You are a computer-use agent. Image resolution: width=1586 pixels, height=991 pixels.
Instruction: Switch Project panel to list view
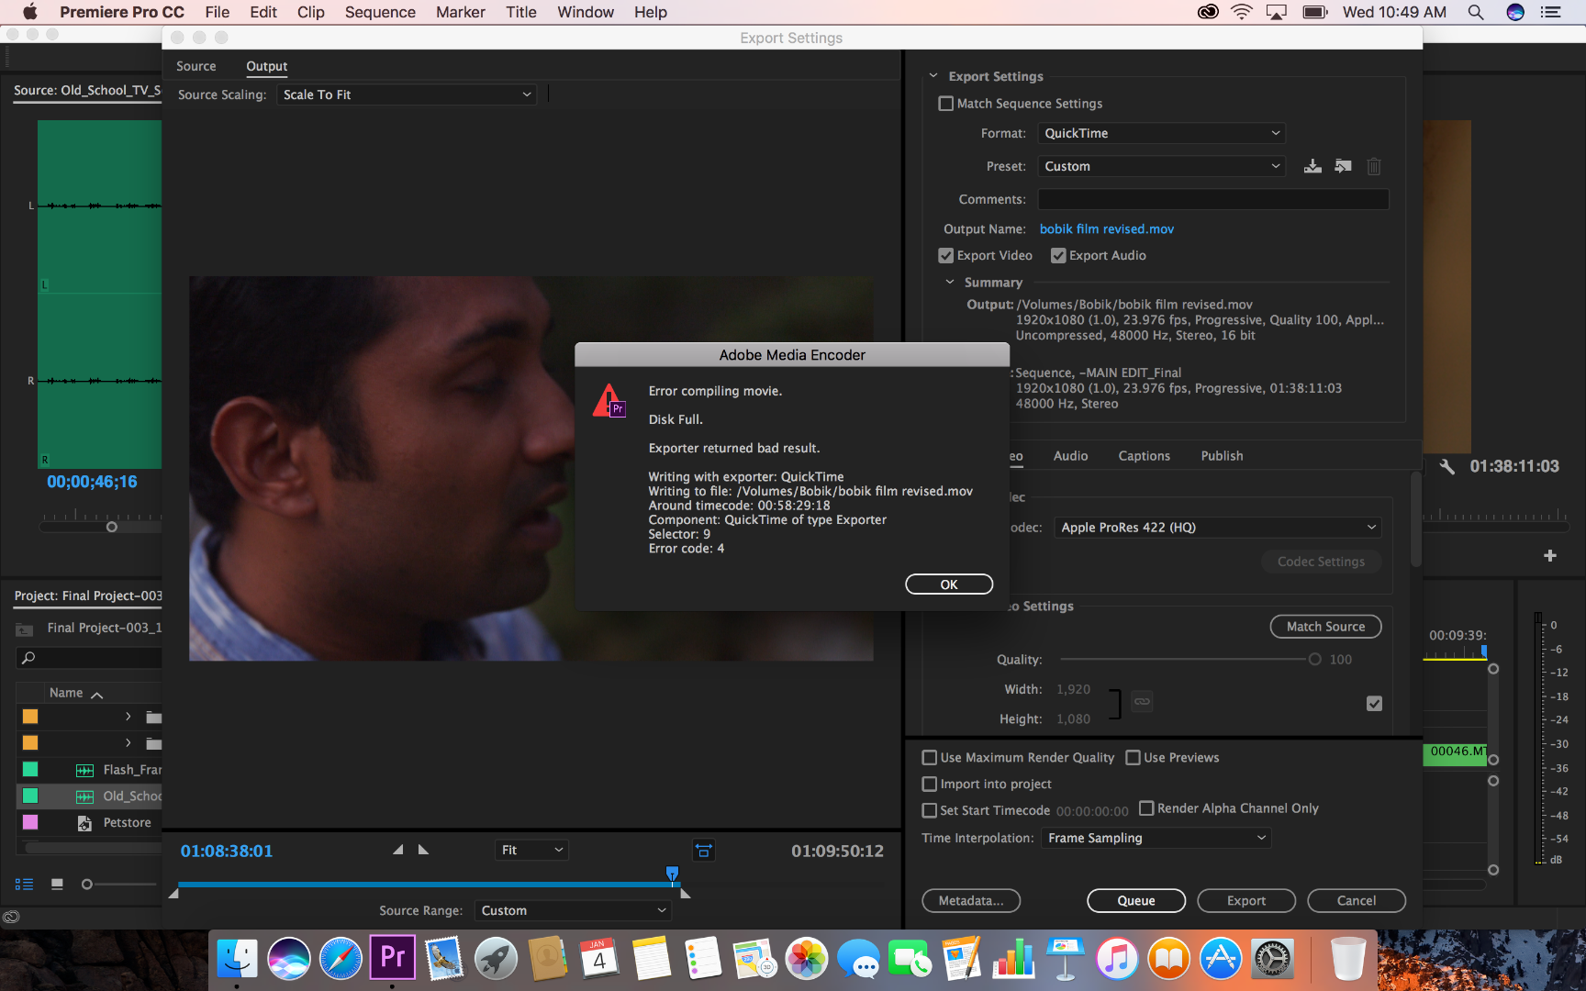click(24, 885)
